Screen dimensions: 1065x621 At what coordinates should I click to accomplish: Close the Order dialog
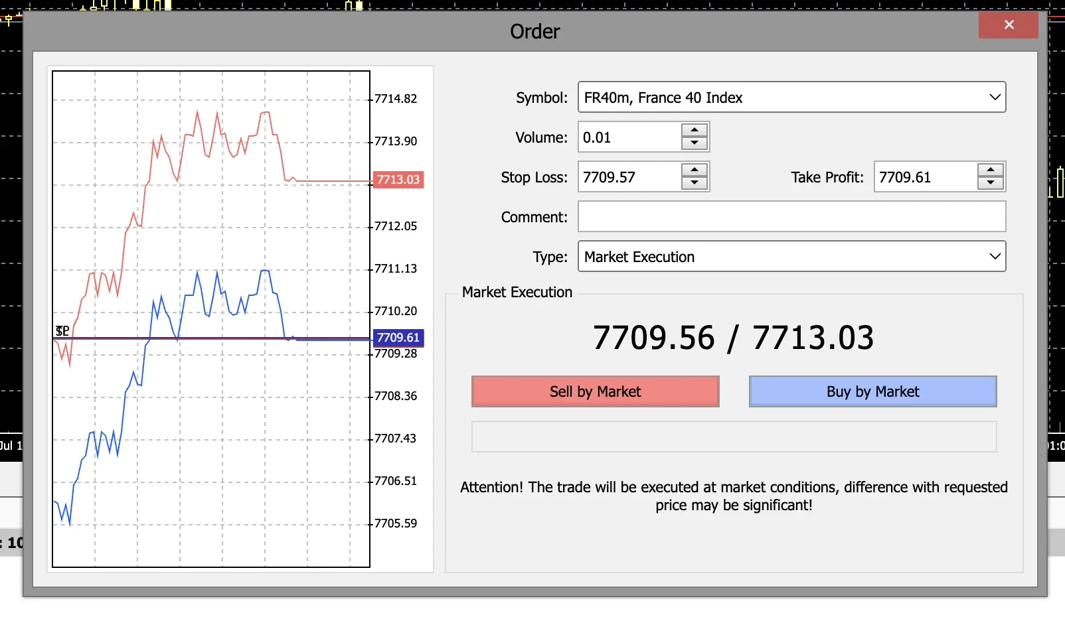pos(1009,25)
